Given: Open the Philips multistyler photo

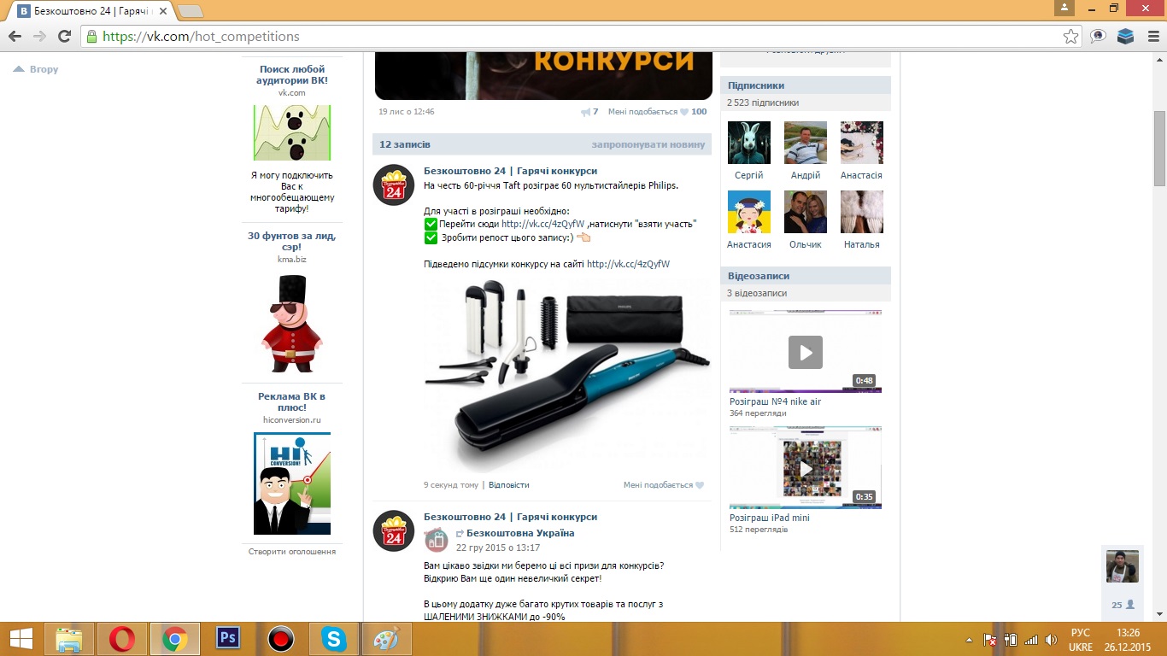Looking at the screenshot, I should point(567,376).
